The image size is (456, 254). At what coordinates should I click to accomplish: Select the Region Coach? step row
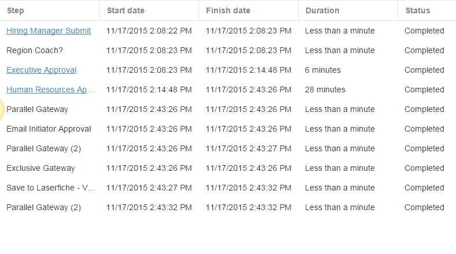click(x=228, y=50)
